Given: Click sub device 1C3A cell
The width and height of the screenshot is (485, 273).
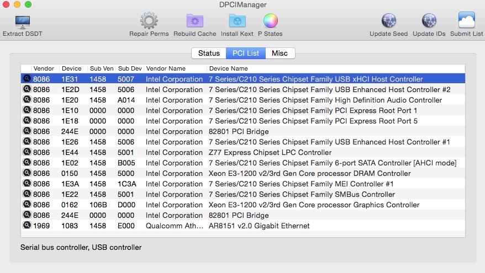Looking at the screenshot, I should 127,184.
